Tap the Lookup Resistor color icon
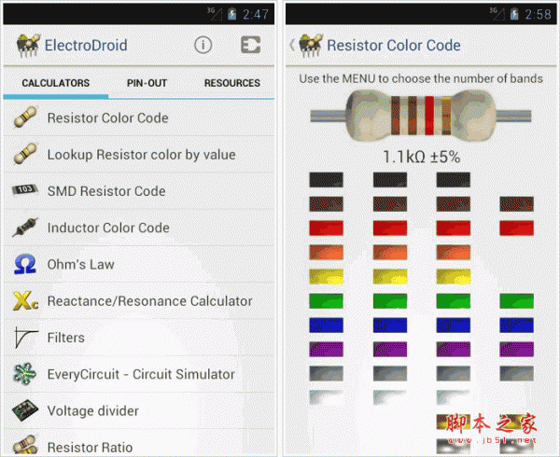Screen dimensions: 560x457 click(25, 154)
